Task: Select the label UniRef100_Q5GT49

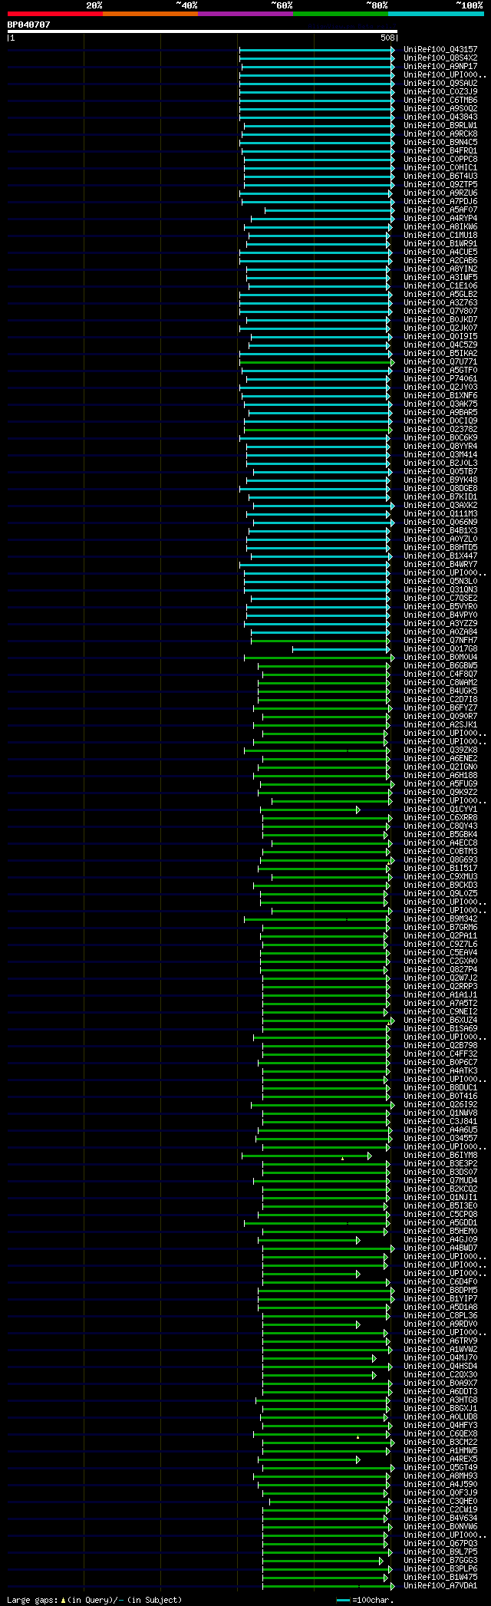Action: (x=440, y=1467)
